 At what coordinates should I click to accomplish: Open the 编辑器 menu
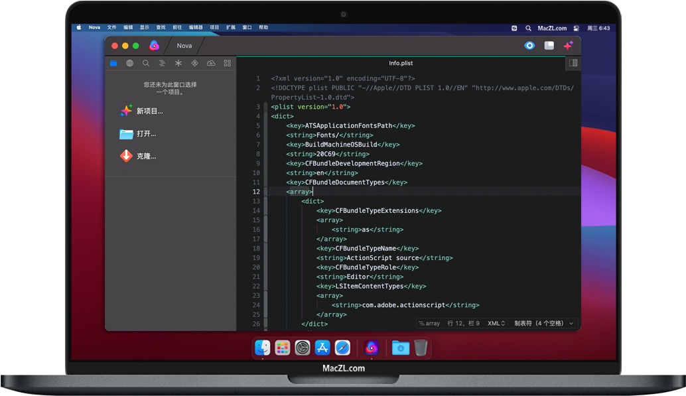[x=196, y=28]
